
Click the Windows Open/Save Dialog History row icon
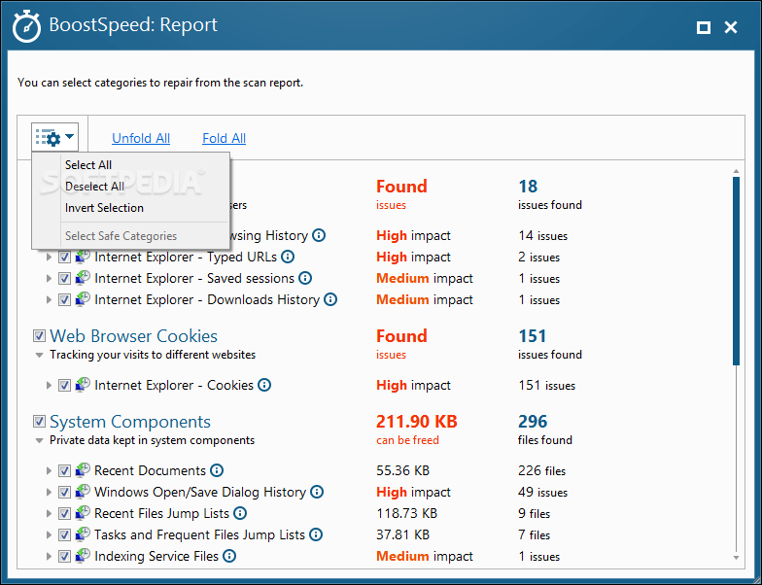(x=83, y=492)
